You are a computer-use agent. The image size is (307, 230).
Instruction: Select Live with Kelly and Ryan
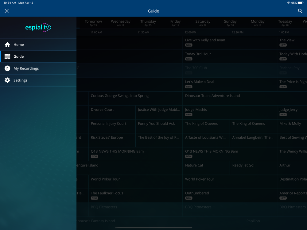pos(230,43)
